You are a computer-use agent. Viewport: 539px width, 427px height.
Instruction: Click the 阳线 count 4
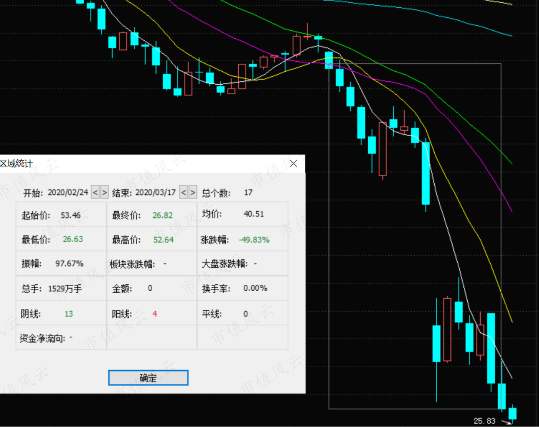point(155,314)
